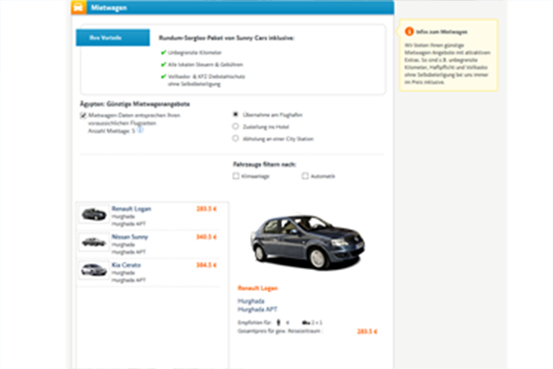
Task: Open the Nissan Sunny list entry link
Action: coord(130,236)
